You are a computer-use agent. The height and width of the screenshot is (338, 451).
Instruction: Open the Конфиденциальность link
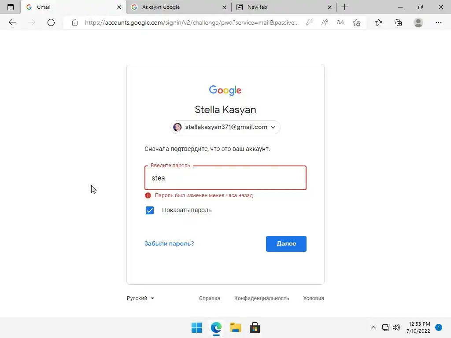click(x=262, y=298)
